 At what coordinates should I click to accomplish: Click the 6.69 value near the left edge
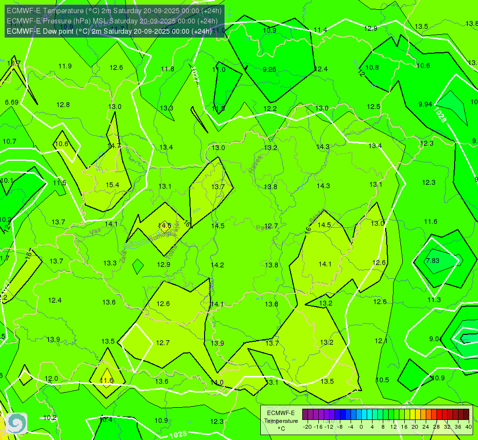pyautogui.click(x=12, y=102)
